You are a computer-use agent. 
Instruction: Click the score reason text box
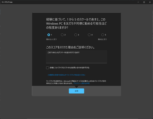tap(76, 57)
